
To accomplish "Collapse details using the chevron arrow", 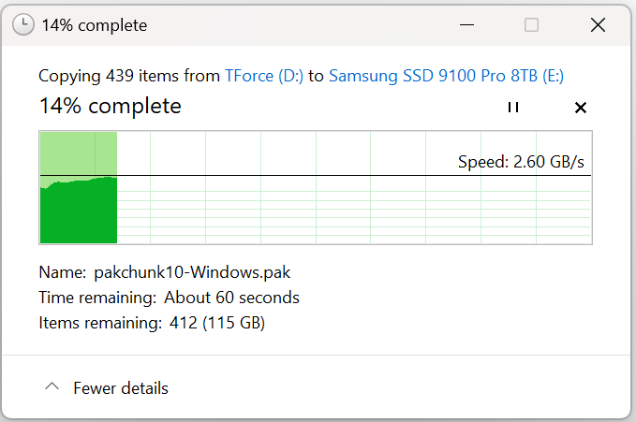I will tap(52, 386).
